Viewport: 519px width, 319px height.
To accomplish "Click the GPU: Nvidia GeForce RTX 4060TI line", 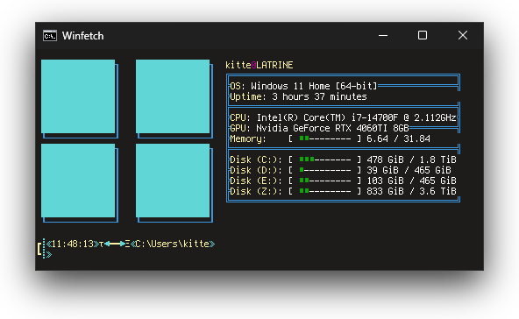I will [x=319, y=128].
